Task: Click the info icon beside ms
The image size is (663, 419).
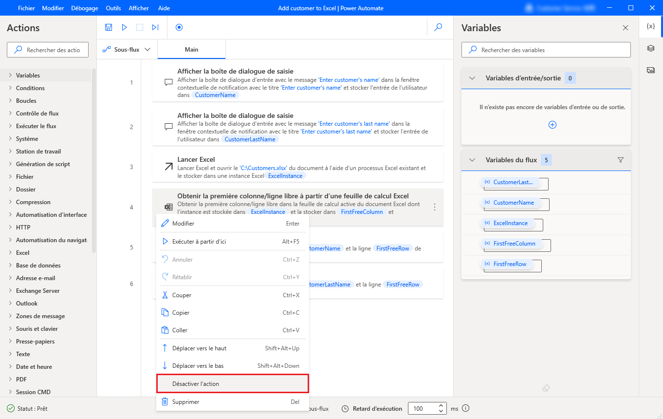Action: [465, 408]
